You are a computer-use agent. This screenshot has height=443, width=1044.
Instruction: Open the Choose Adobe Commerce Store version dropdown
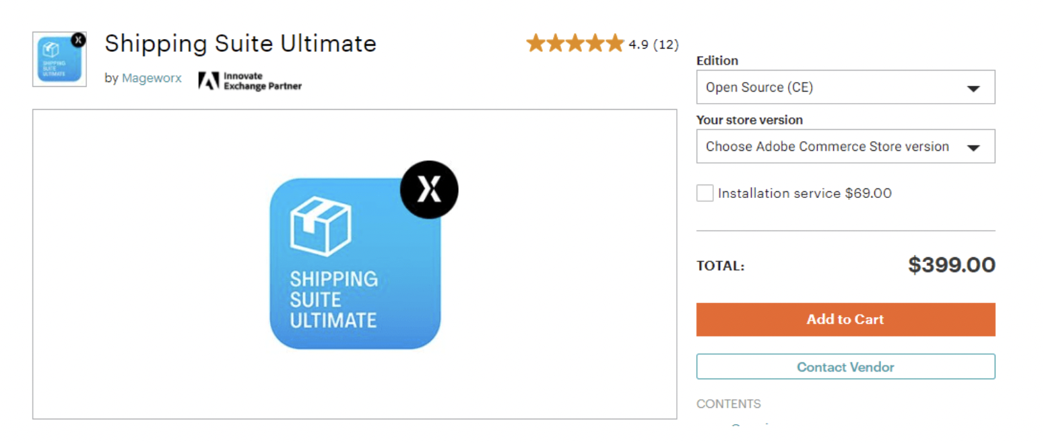tap(845, 146)
